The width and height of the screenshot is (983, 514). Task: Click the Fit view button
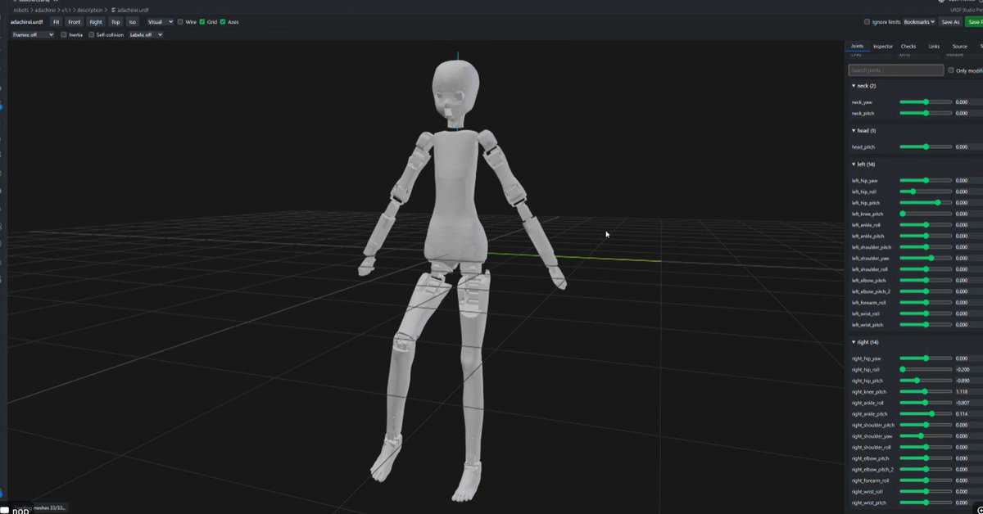[57, 22]
